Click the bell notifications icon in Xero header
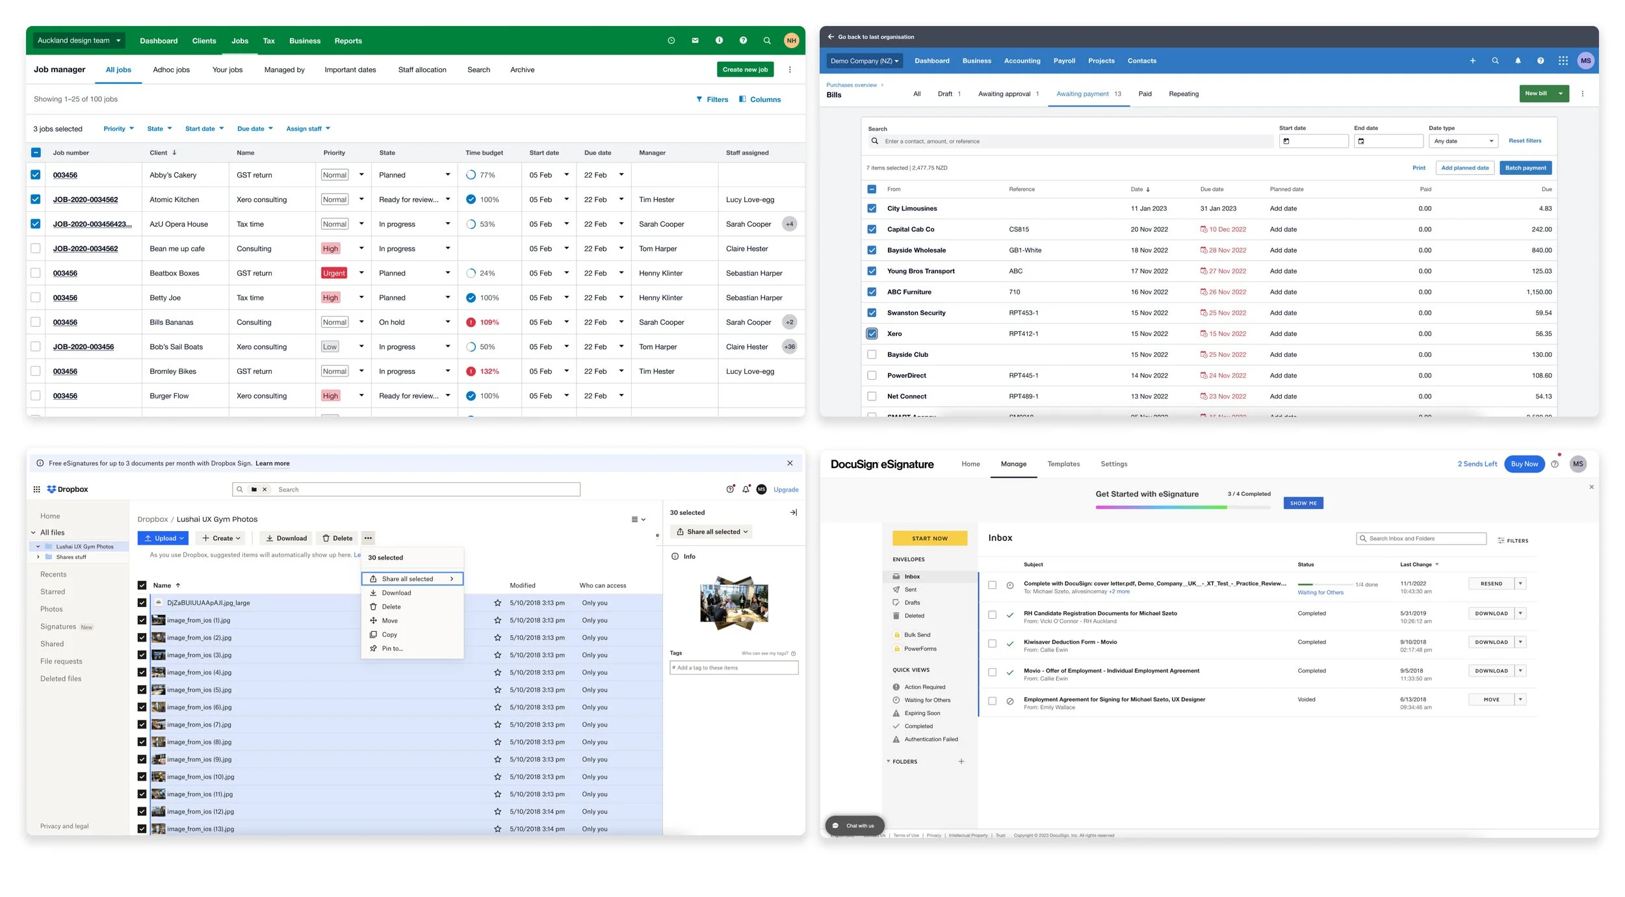The height and width of the screenshot is (897, 1625). tap(1517, 61)
